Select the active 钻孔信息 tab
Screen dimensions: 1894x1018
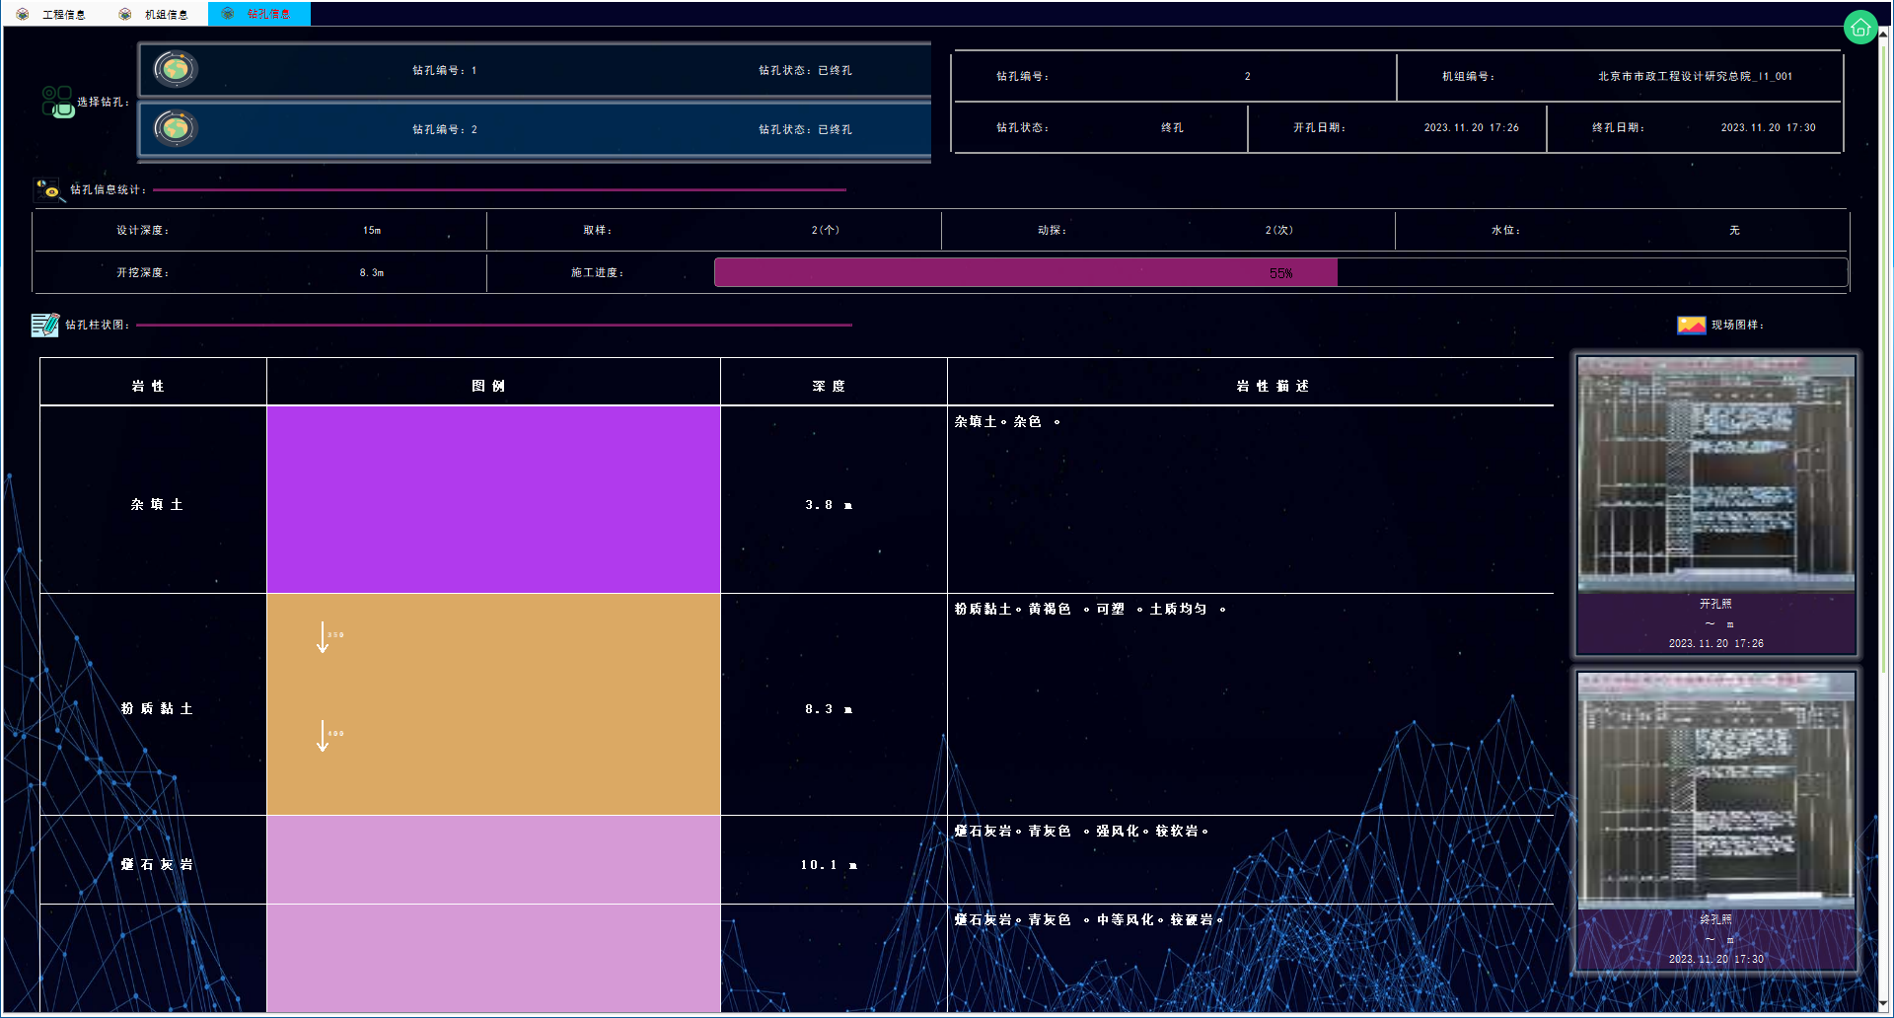click(267, 14)
